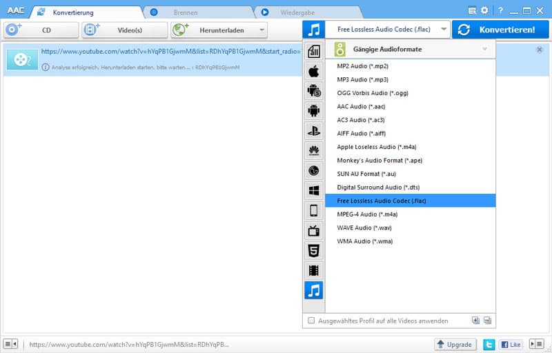
Task: Select the Apple devices category icon
Action: [x=314, y=70]
